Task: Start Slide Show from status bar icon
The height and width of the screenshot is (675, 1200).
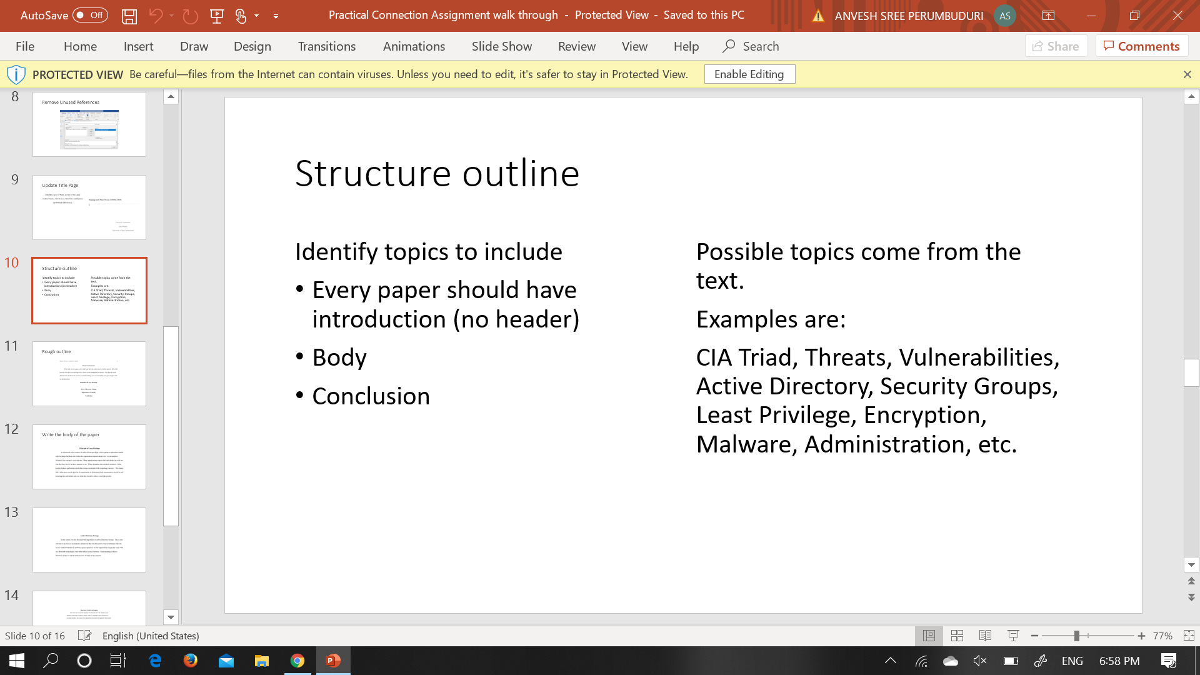Action: [x=1013, y=636]
